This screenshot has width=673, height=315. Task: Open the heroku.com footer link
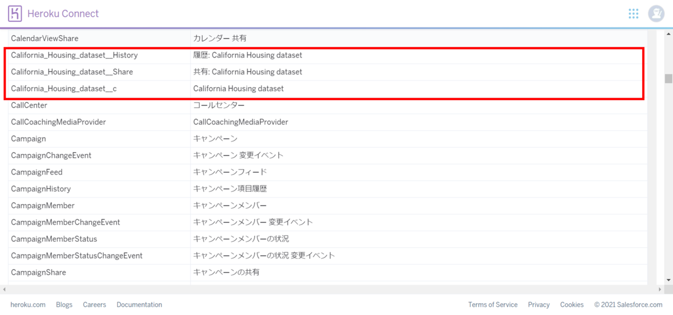28,305
